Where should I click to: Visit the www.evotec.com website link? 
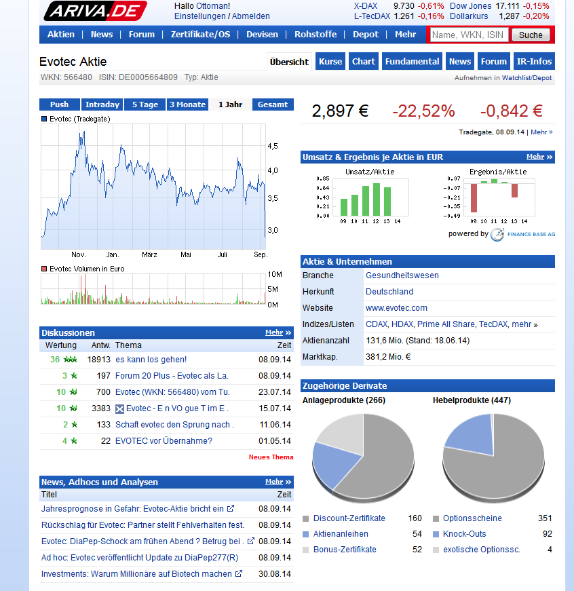pos(396,307)
